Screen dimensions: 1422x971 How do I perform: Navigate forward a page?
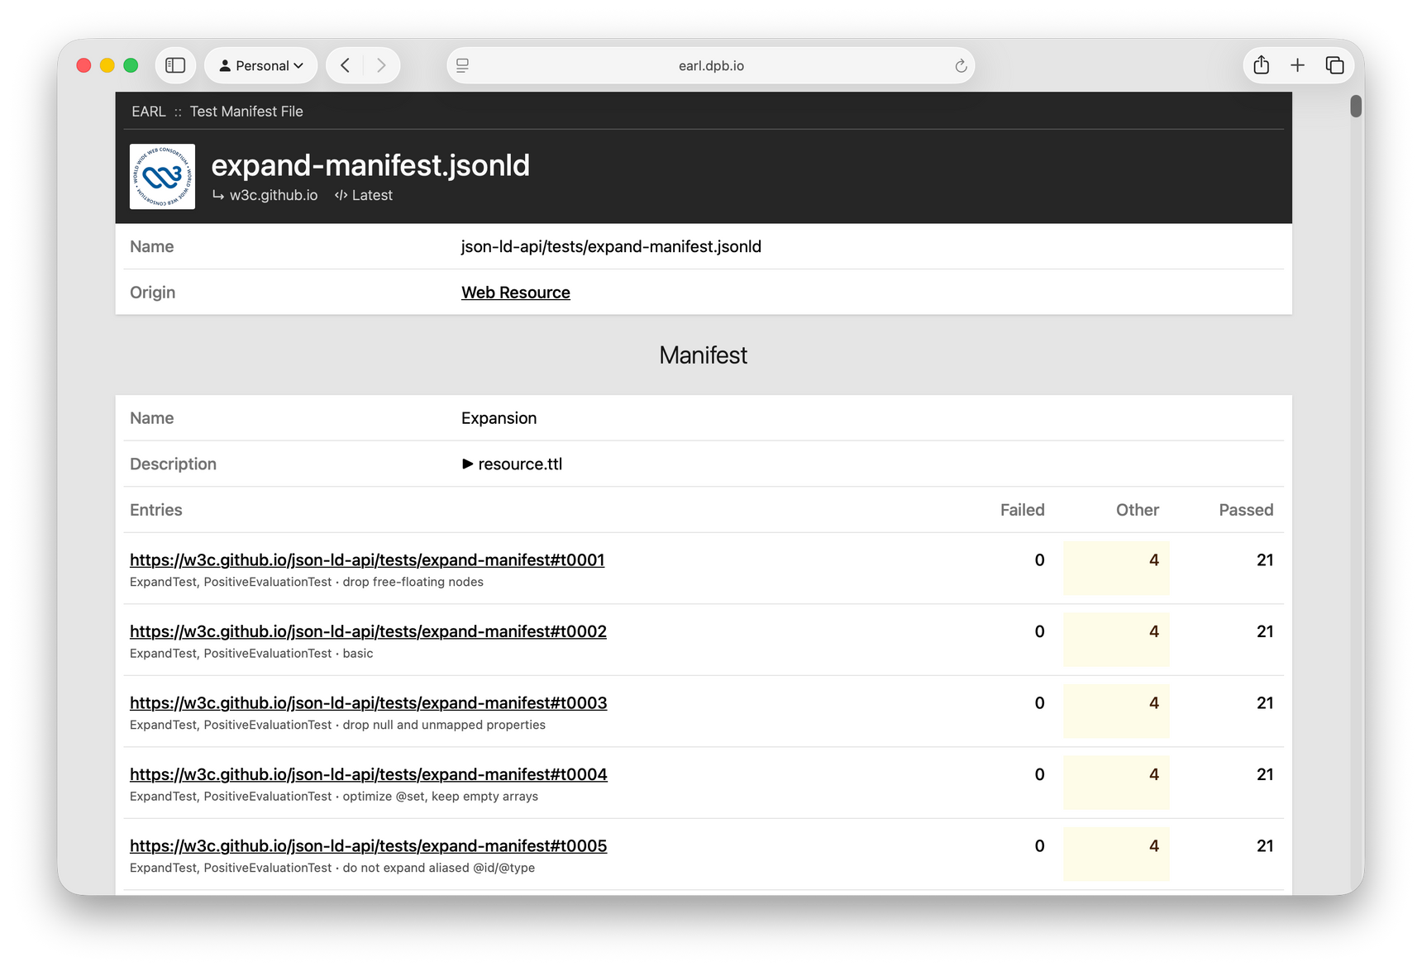(x=381, y=64)
